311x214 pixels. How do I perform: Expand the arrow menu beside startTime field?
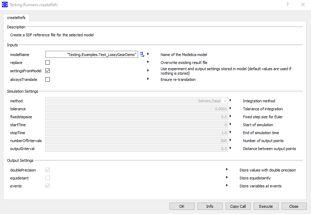tap(230, 124)
